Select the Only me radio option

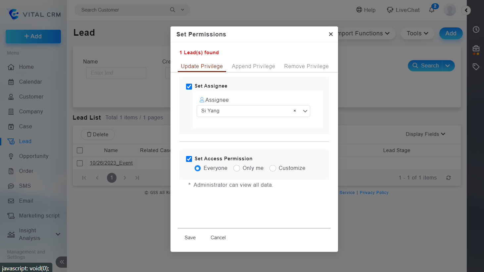(237, 168)
